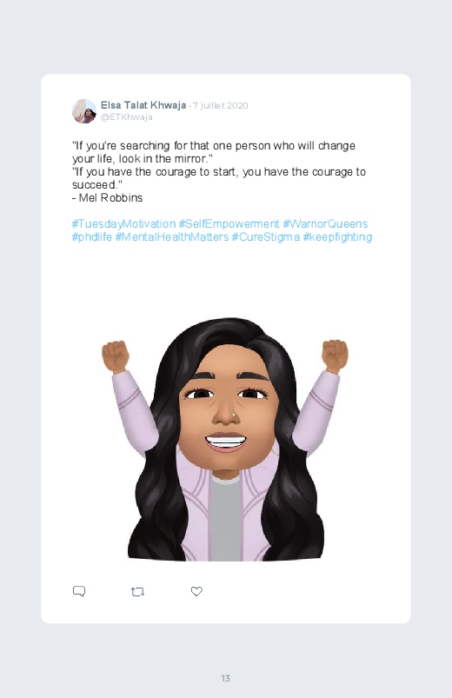
Task: Click the Mel Robbins attribution text
Action: [x=107, y=197]
